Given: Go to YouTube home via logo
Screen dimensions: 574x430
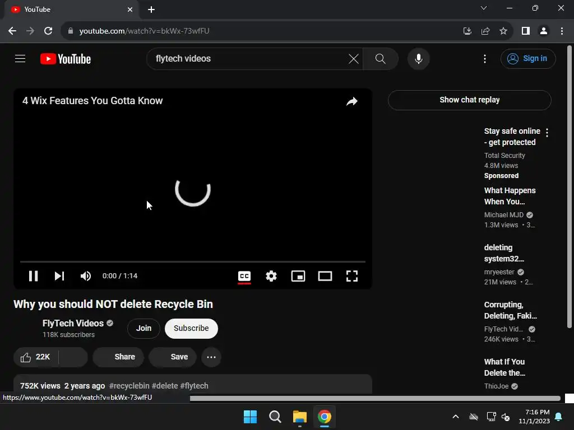Looking at the screenshot, I should (66, 59).
